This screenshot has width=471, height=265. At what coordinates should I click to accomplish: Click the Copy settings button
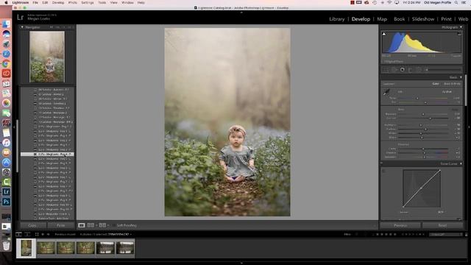click(x=32, y=225)
